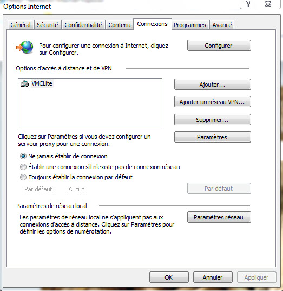Open Paramètres réseau local settings
Screen dimensions: 283x291
[x=219, y=217]
